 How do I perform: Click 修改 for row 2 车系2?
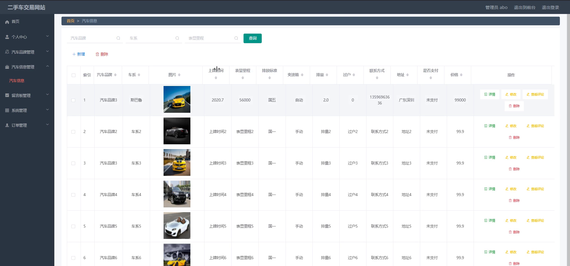tap(511, 126)
